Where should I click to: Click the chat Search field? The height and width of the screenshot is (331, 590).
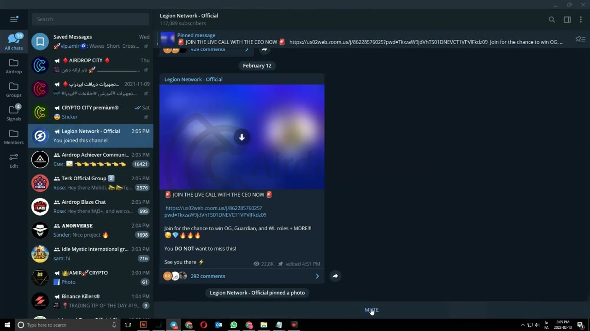tap(90, 19)
